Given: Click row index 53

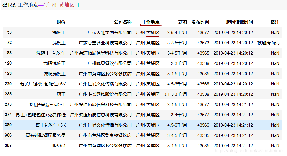Looking at the screenshot, I should 9,32.
